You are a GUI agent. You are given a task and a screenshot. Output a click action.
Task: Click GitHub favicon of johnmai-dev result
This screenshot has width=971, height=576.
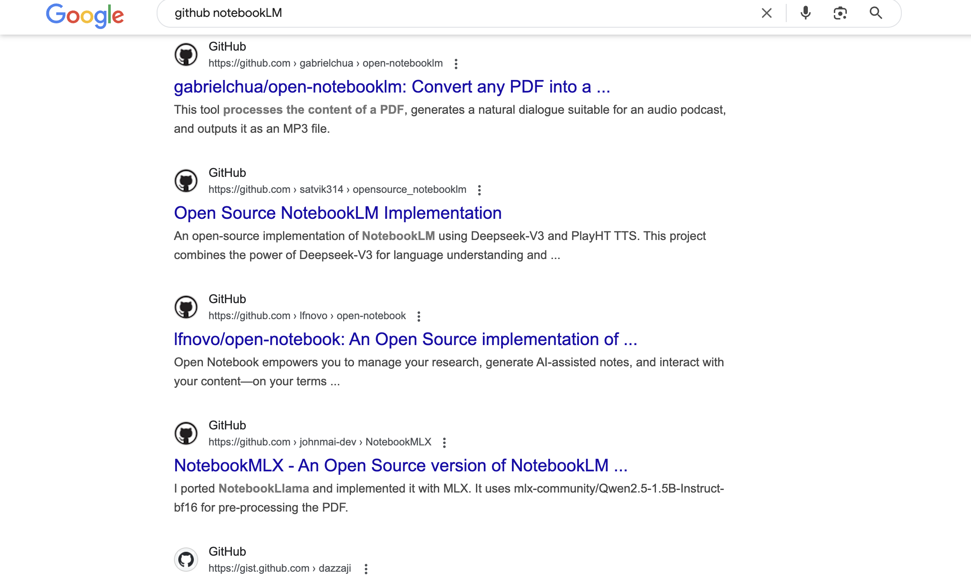(x=186, y=433)
